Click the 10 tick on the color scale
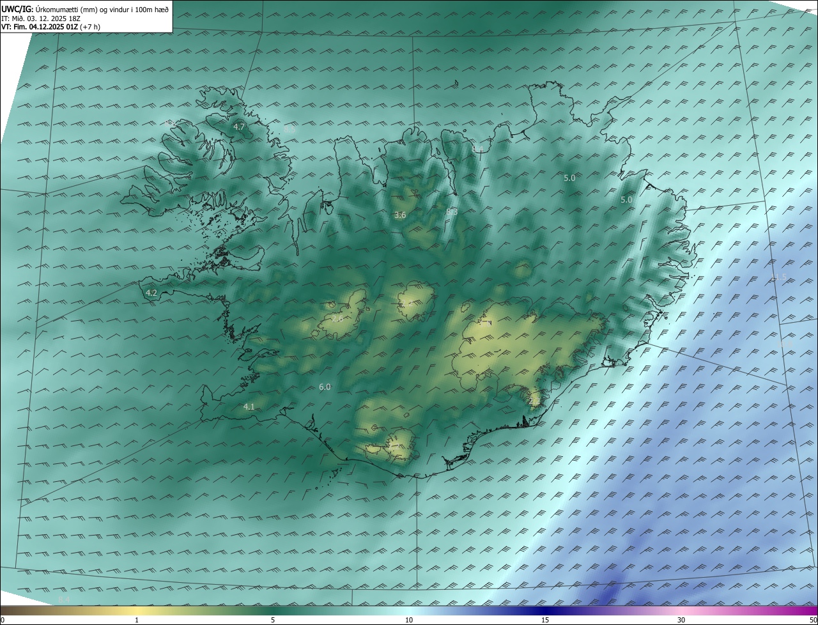Viewport: 818px width, 625px height. 409,620
